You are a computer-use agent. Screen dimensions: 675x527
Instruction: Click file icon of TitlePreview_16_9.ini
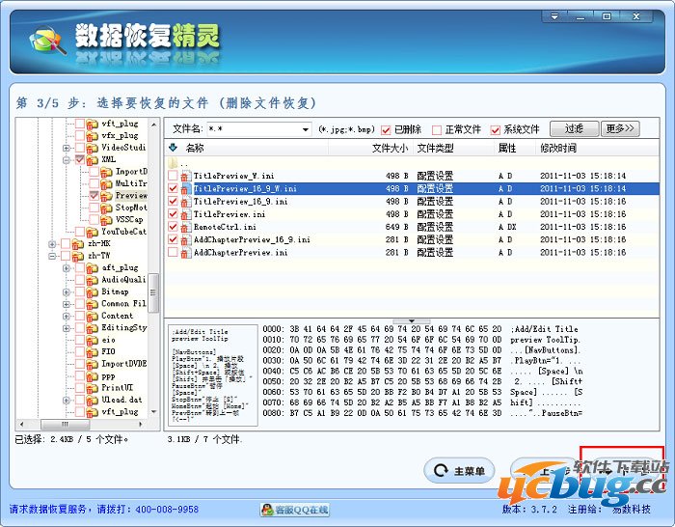click(185, 202)
